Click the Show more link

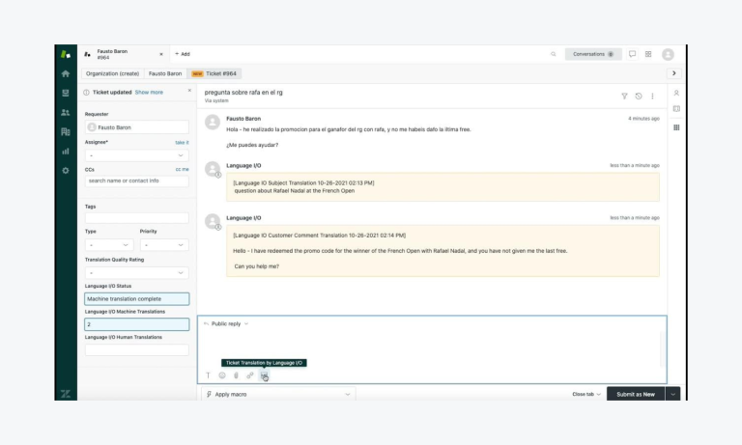coord(149,93)
